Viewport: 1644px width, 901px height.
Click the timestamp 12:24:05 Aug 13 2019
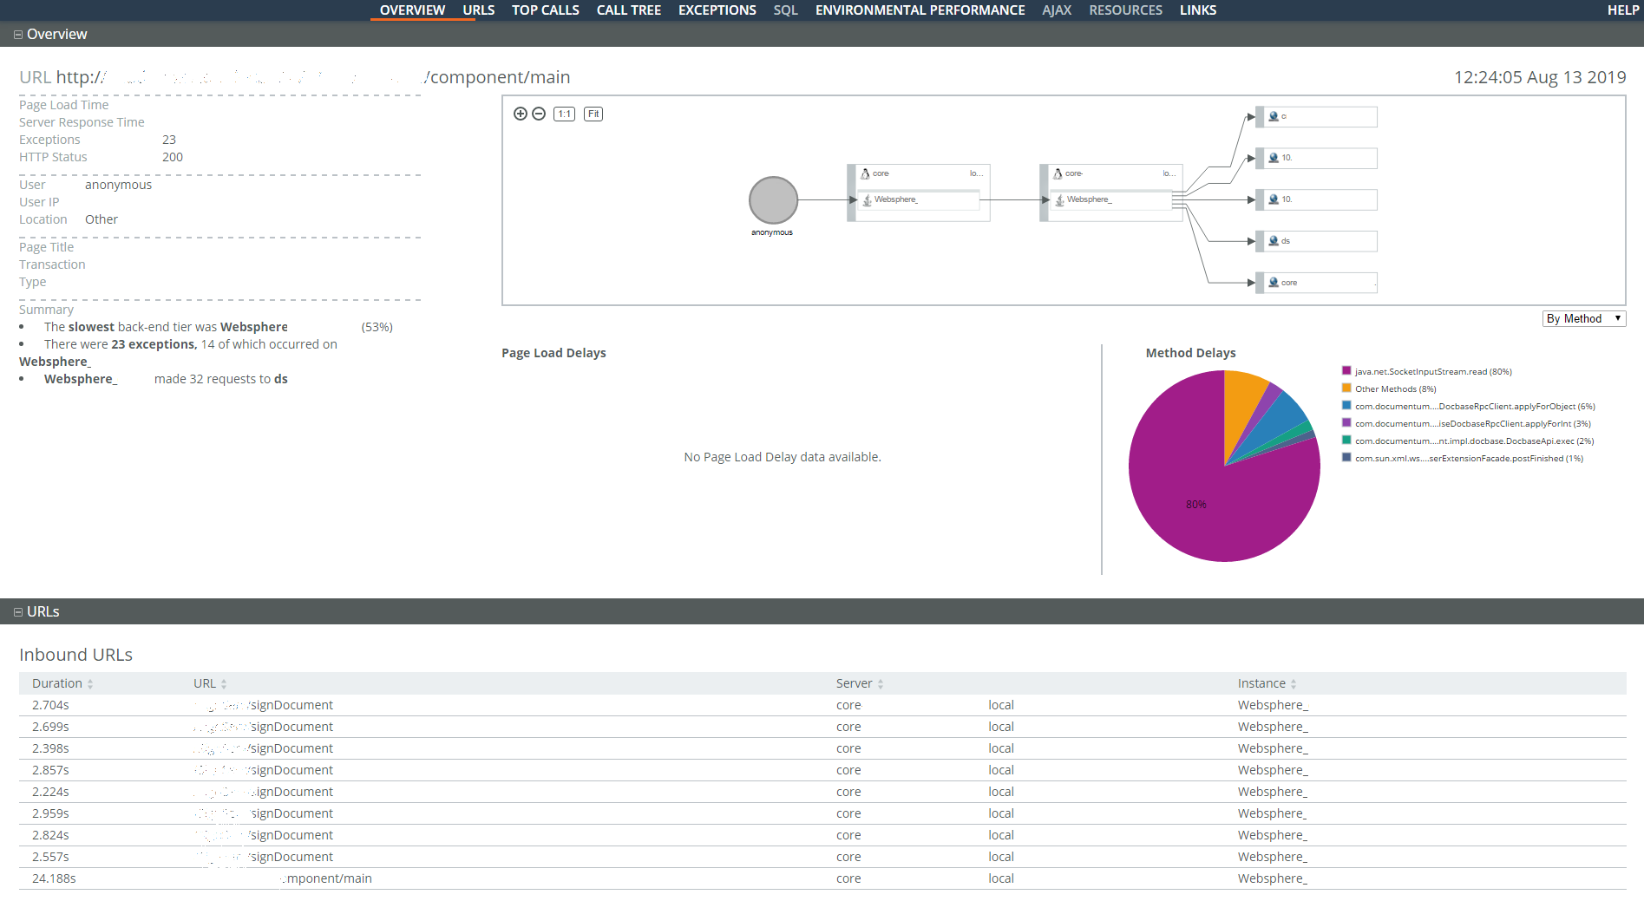click(x=1540, y=77)
